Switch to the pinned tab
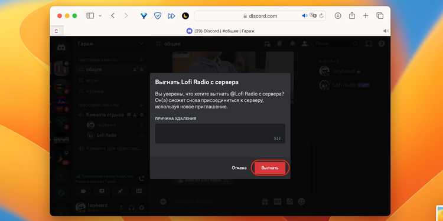This screenshot has height=221, width=443. 57,31
